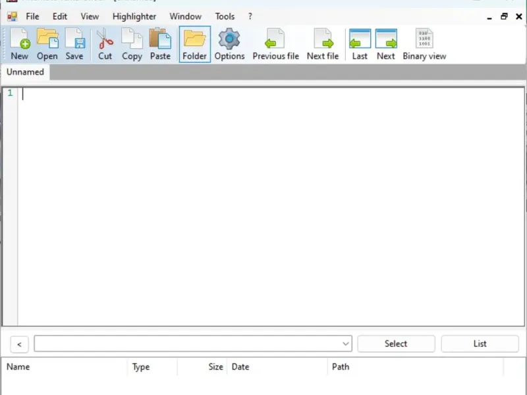Click line number 1 in the gutter

coord(10,93)
